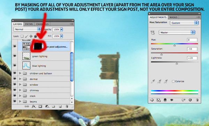209x126 pixels.
Task: Toggle adjustment layer visibility eye in Adjustments panel
Action: tap(172, 100)
